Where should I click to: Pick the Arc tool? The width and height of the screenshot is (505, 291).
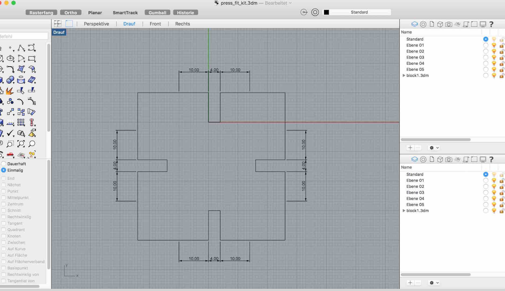21,58
